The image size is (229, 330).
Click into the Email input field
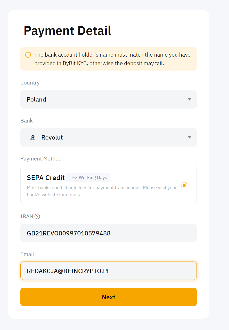click(x=108, y=271)
